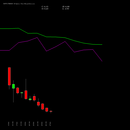Click the 26 Feb date label

pos(46,124)
